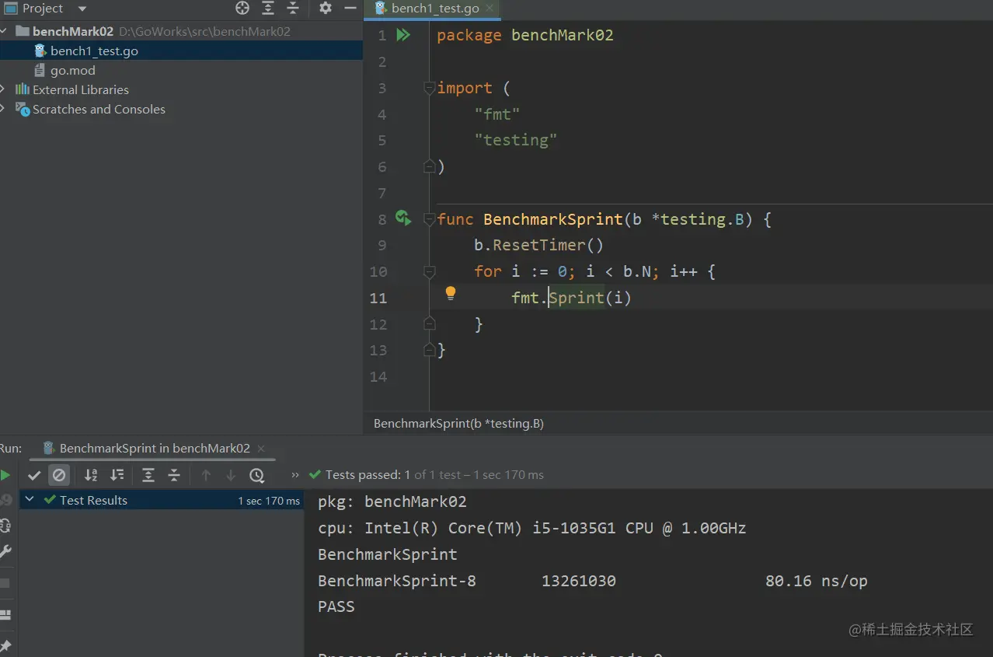Click Expand All icon in Project panel header
993x657 pixels.
point(268,9)
